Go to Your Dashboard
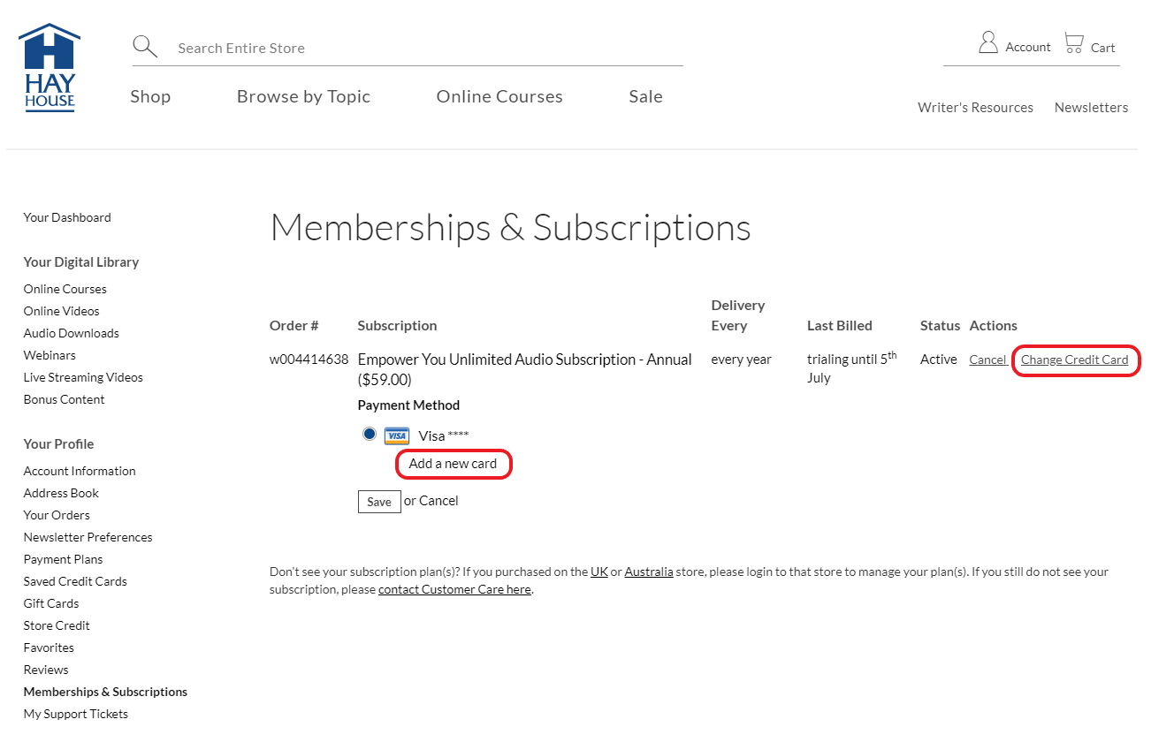Screen dimensions: 1174x742 (67, 217)
